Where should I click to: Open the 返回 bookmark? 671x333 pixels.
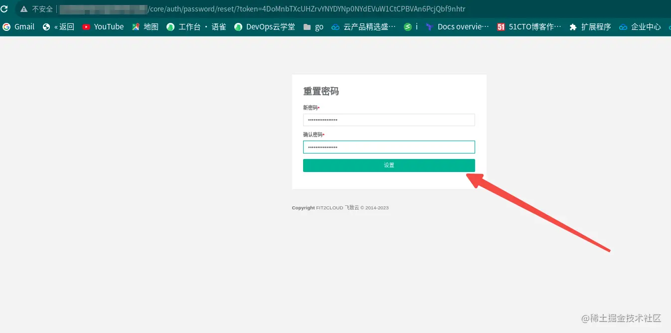coord(58,27)
